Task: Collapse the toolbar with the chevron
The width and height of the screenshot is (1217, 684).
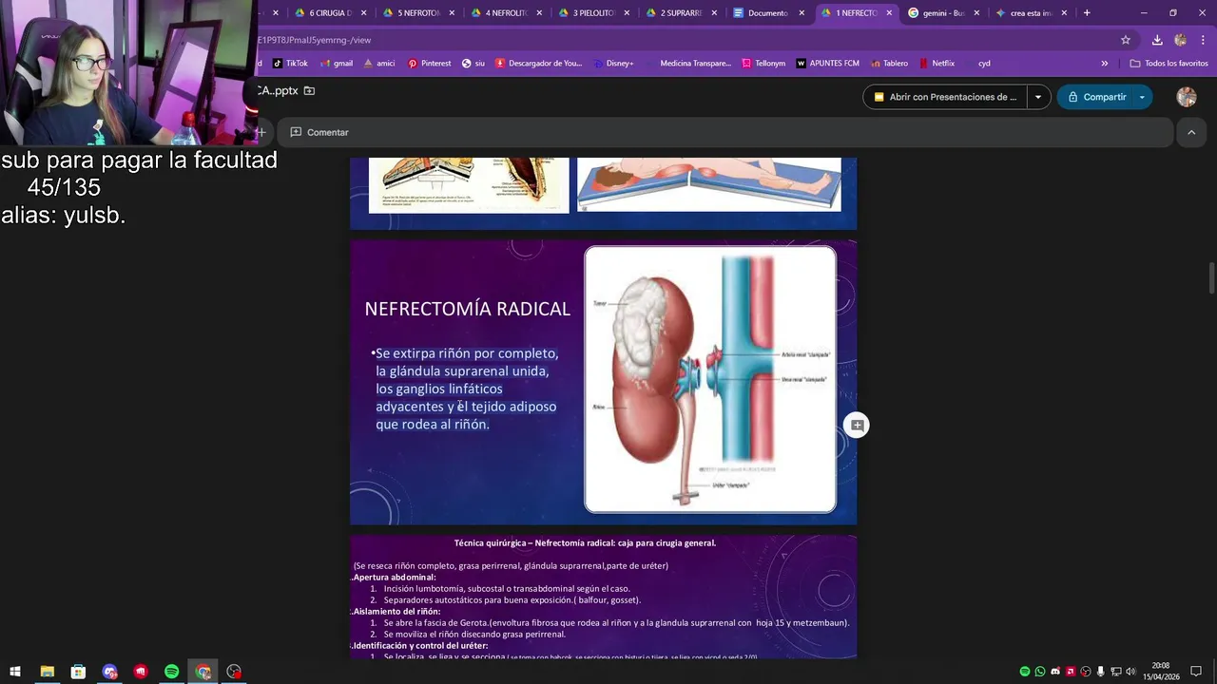Action: (x=1191, y=132)
